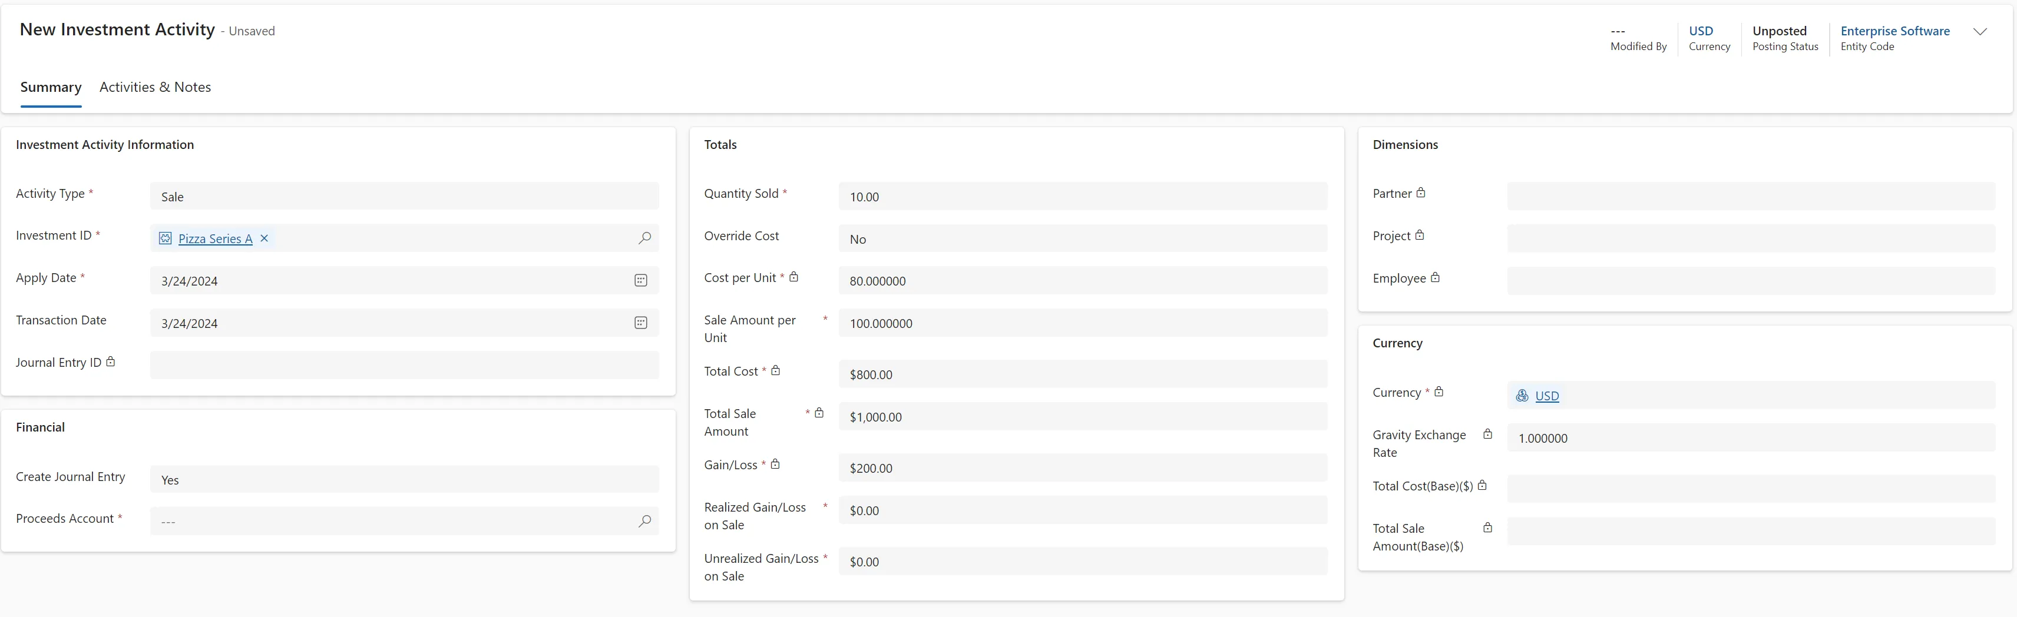This screenshot has width=2017, height=617.
Task: Click the lock icon beside Journal Entry ID
Action: pos(110,361)
